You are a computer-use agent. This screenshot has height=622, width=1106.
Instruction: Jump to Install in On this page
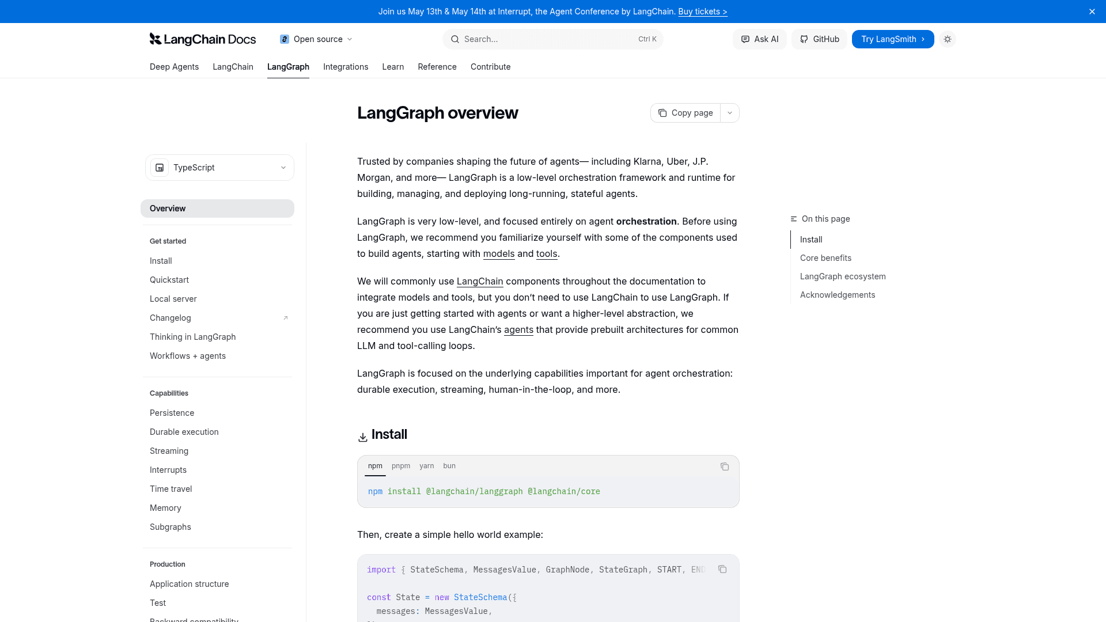click(x=811, y=240)
